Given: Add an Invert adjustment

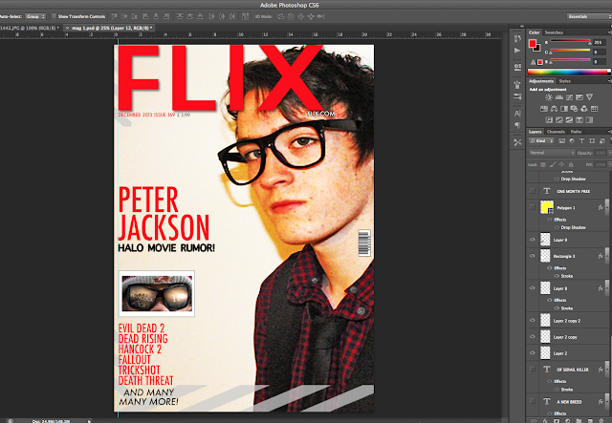Looking at the screenshot, I should click(549, 120).
